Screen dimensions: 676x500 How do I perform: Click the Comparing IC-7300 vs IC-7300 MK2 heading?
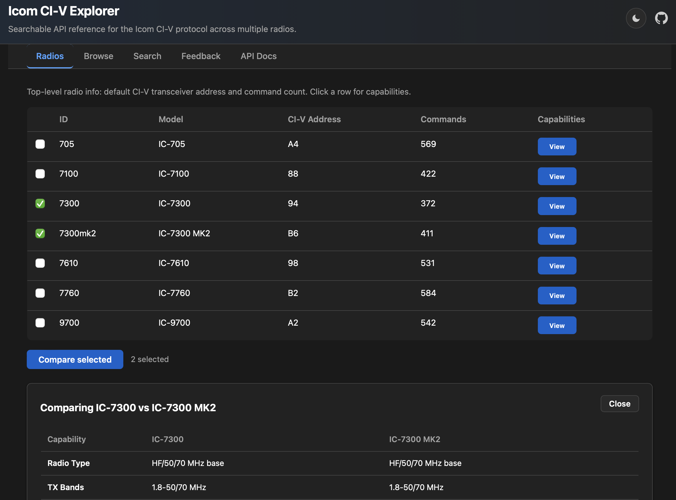click(x=128, y=408)
